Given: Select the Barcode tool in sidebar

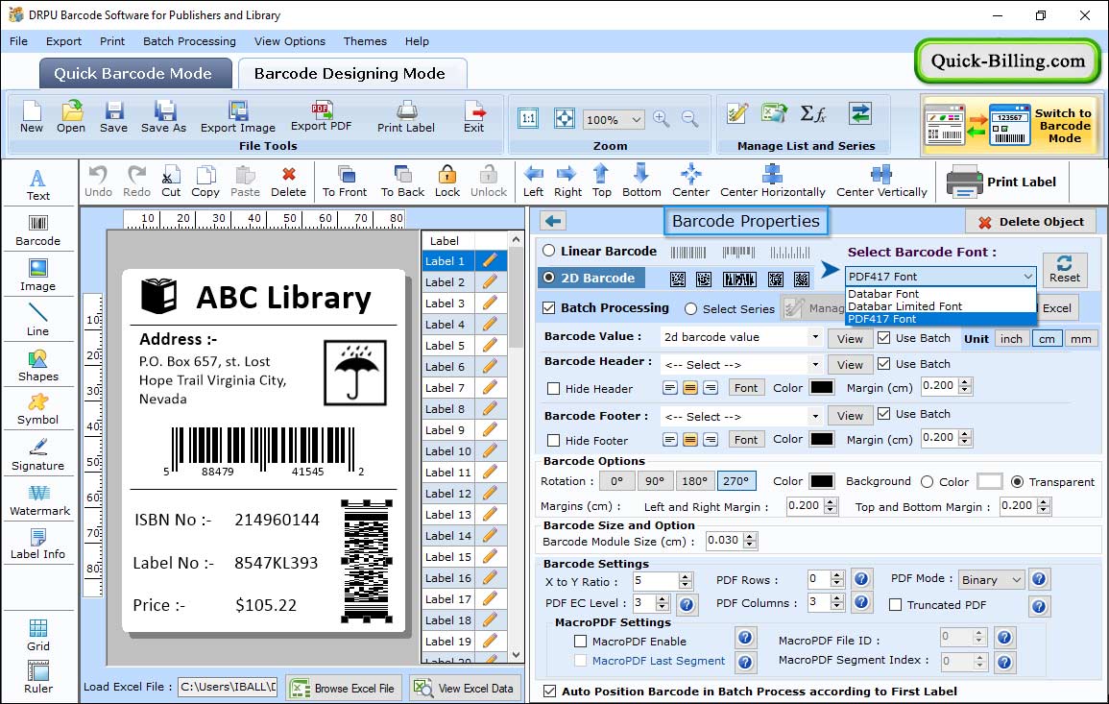Looking at the screenshot, I should (x=38, y=231).
